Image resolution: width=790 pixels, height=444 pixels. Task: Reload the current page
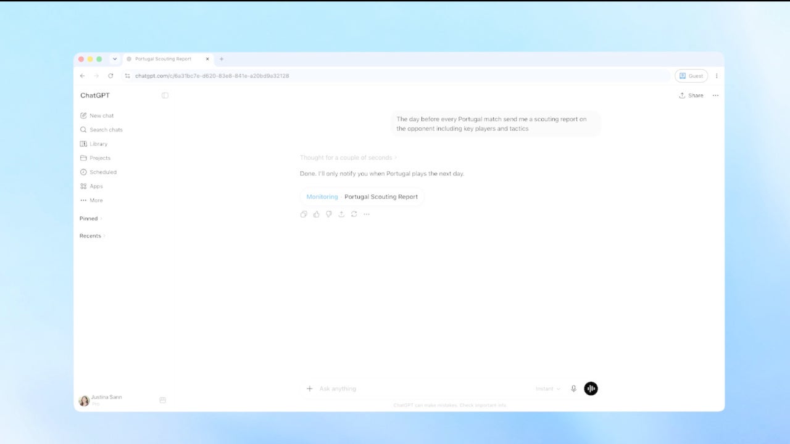[110, 76]
